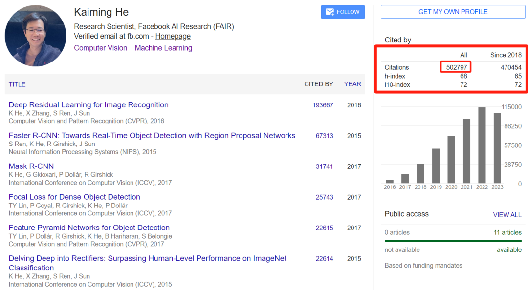The width and height of the screenshot is (528, 290).
Task: Click the Follow envelope icon
Action: tap(330, 12)
